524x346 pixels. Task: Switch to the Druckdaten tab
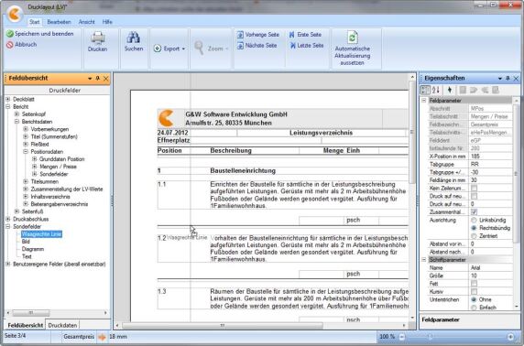[62, 325]
